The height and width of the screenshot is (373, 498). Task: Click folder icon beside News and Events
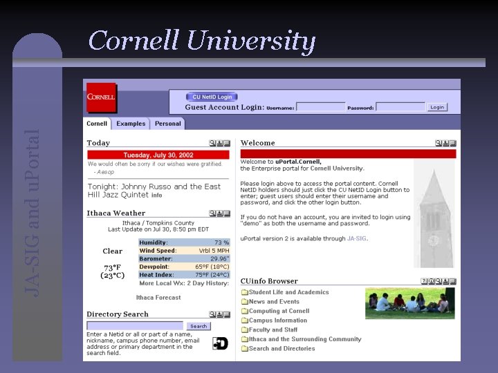click(245, 302)
